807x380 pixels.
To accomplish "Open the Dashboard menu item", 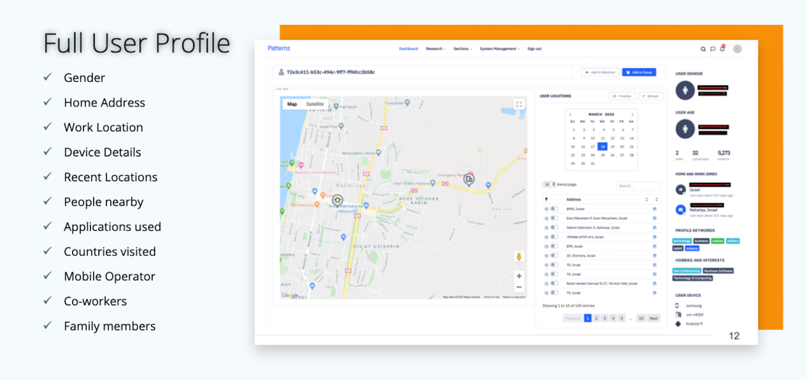I will point(408,49).
